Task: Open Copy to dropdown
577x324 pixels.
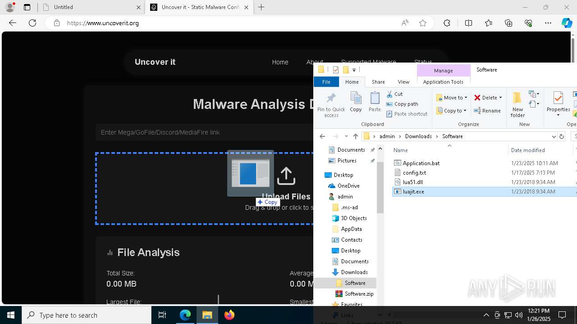Action: point(451,111)
